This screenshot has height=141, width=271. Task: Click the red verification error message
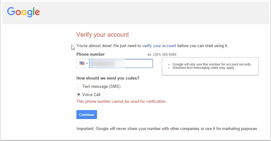[x=121, y=102]
